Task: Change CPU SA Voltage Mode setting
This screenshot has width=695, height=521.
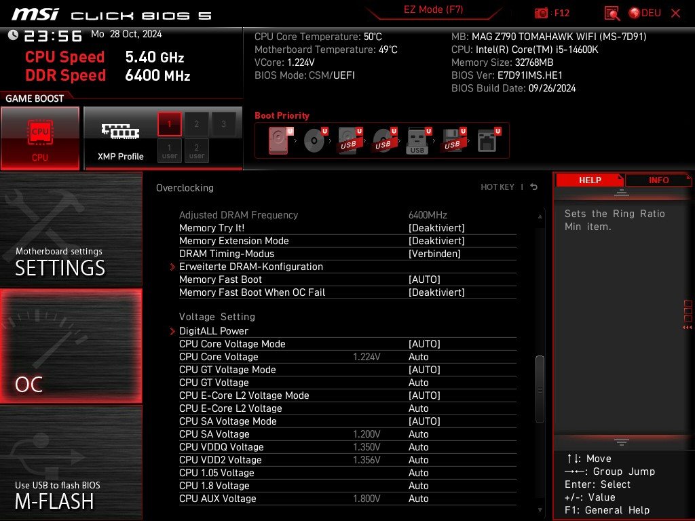Action: coord(424,421)
